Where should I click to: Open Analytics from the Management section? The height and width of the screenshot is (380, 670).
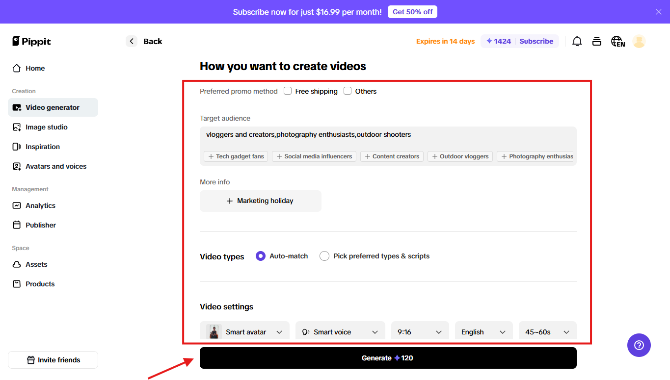pyautogui.click(x=39, y=205)
